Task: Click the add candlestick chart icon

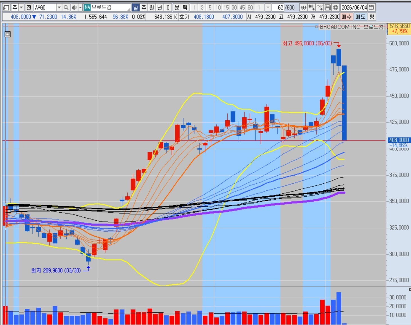Action: 311,8
